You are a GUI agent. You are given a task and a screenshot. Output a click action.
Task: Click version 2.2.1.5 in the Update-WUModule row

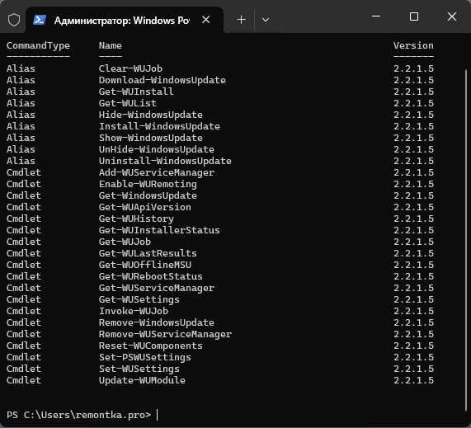pyautogui.click(x=413, y=380)
